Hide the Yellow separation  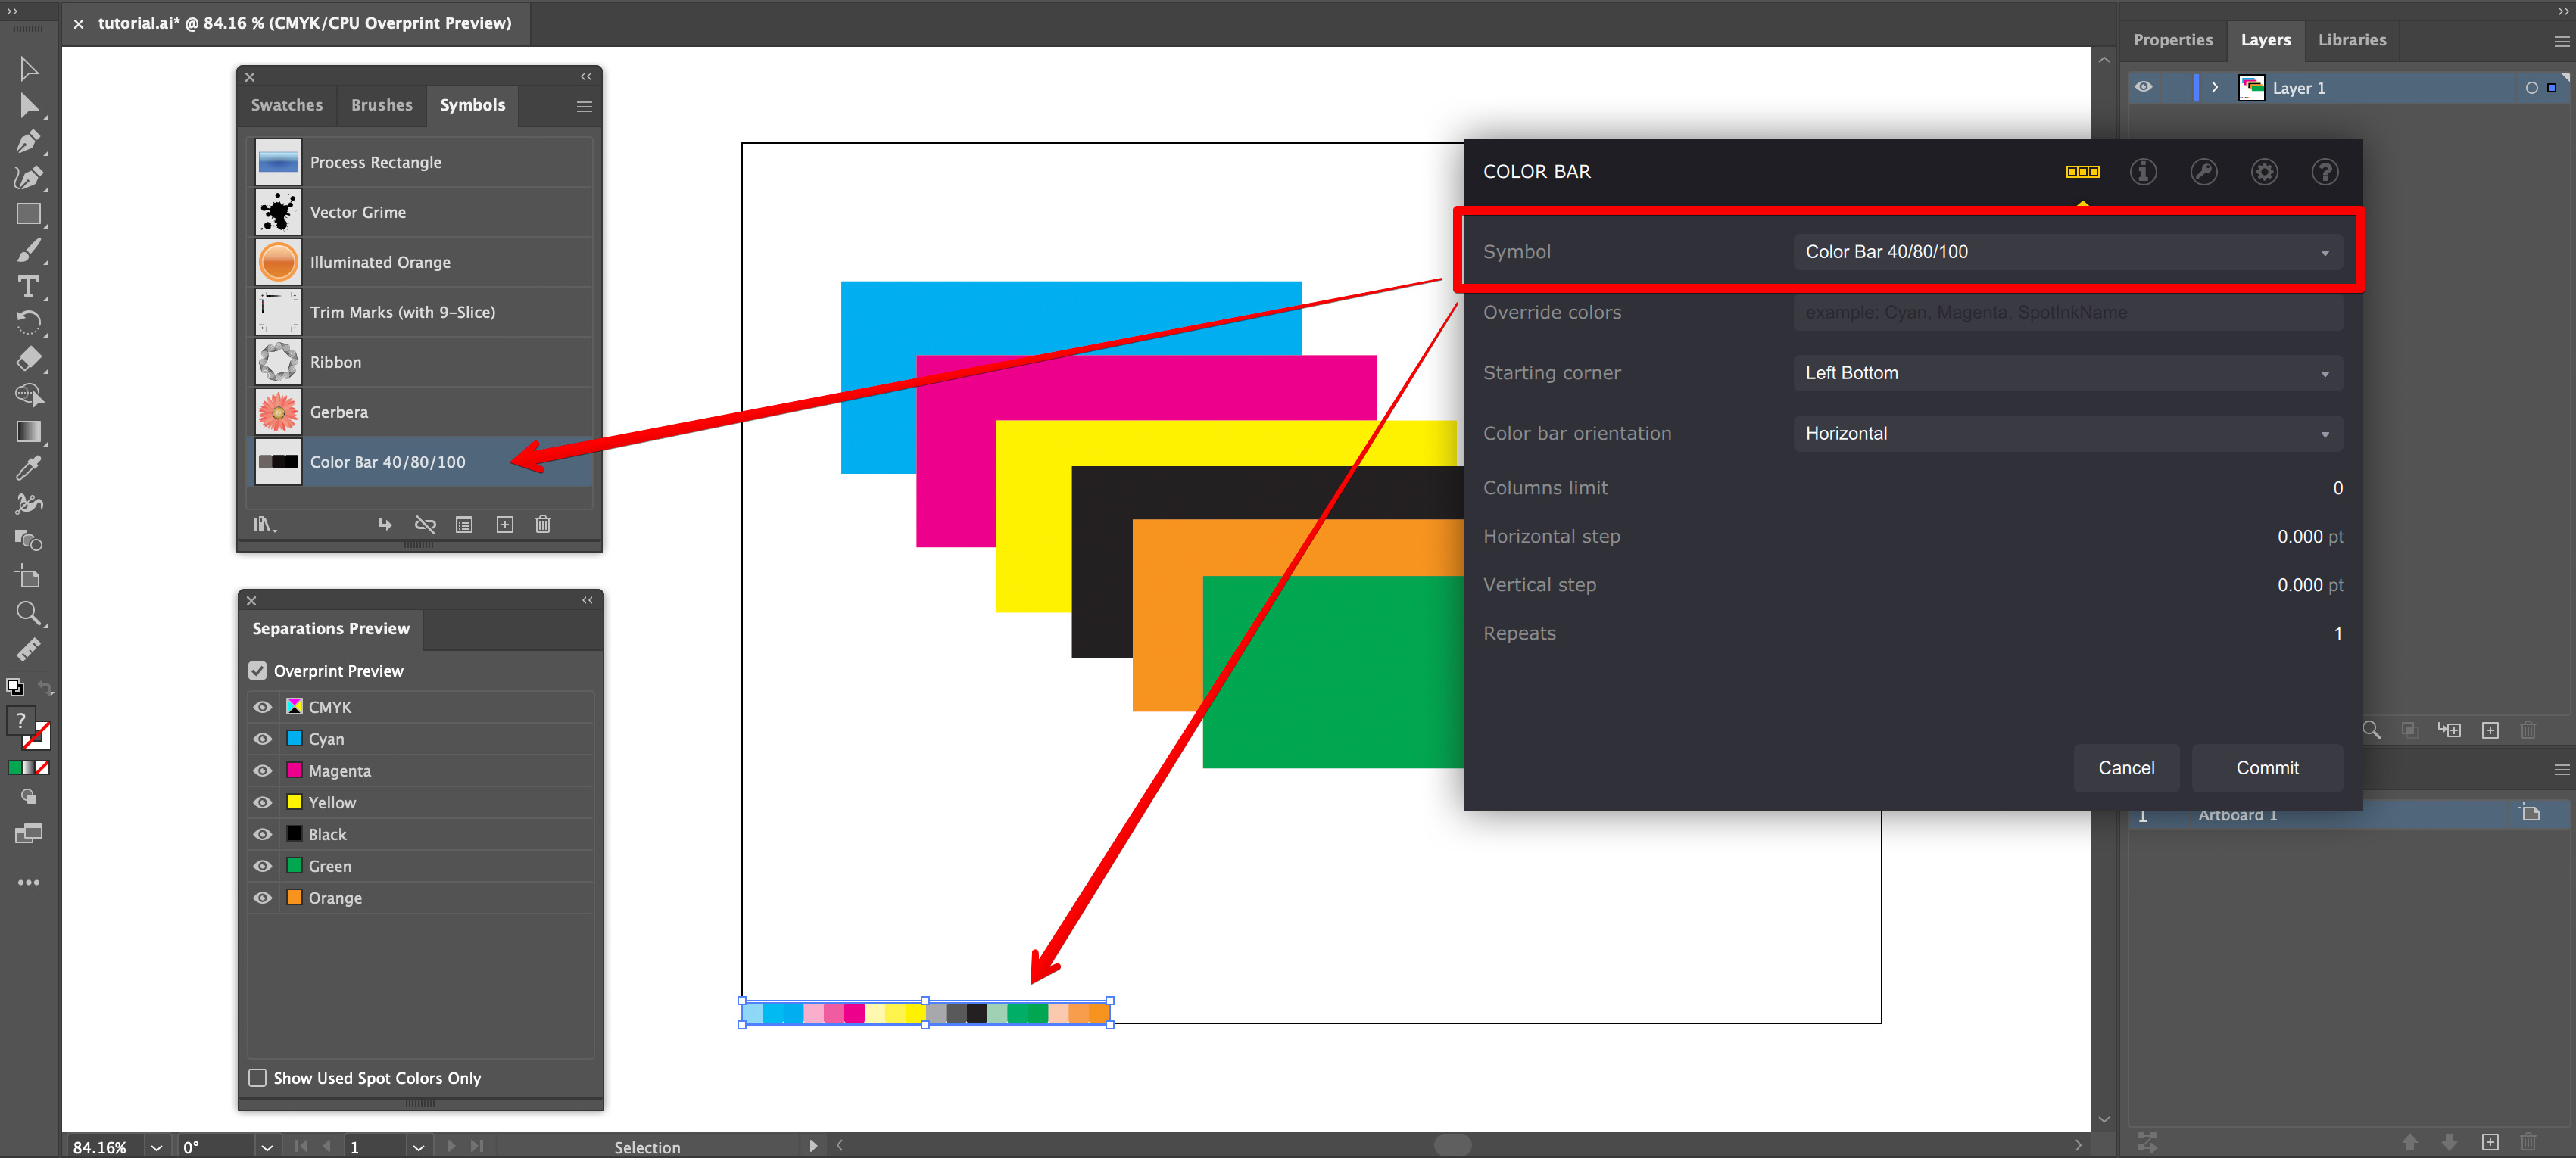click(262, 802)
